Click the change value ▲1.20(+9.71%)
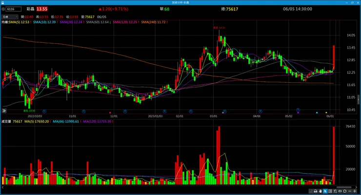The width and height of the screenshot is (361, 195). coord(114,9)
